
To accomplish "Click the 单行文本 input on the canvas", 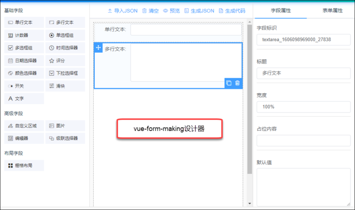I will click(186, 30).
